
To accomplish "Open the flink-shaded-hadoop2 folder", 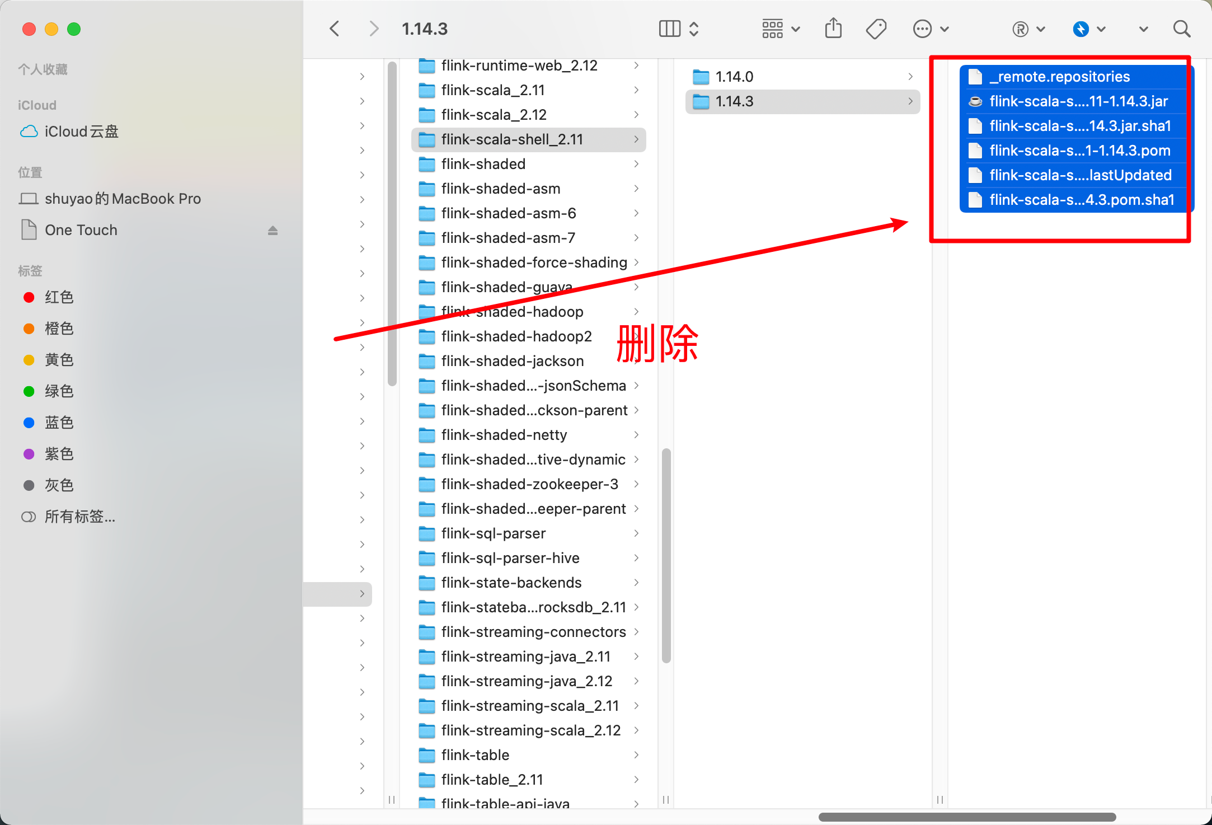I will (x=528, y=336).
